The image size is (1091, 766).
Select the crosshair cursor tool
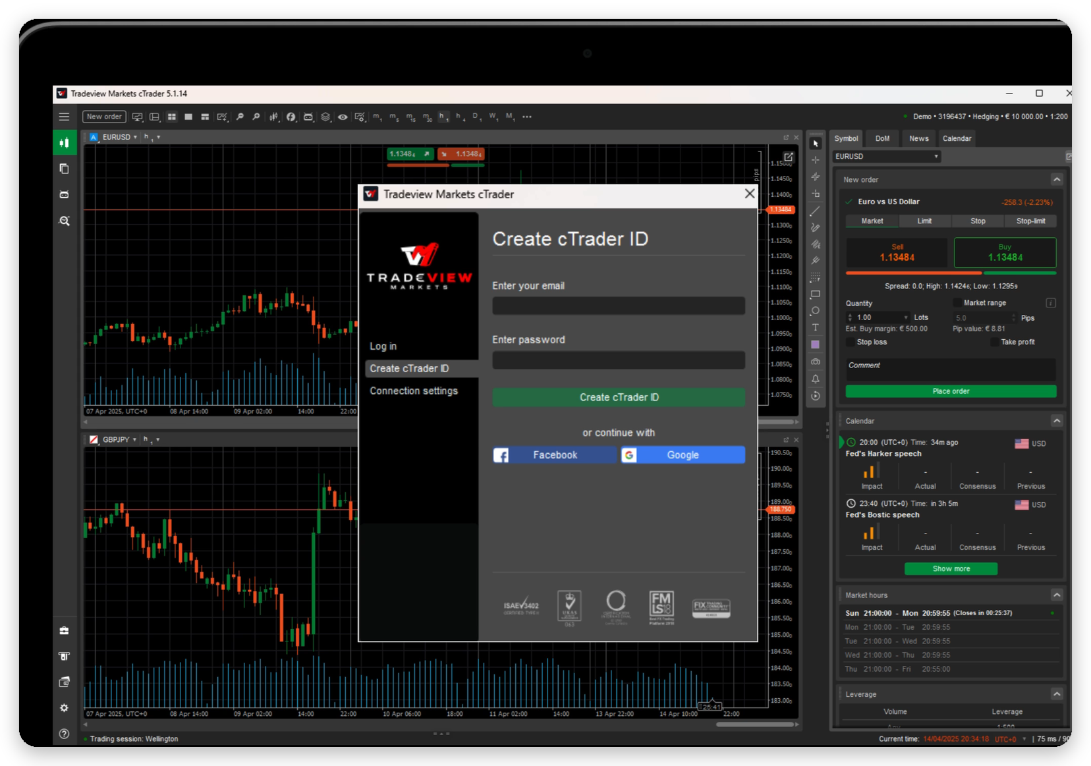815,160
